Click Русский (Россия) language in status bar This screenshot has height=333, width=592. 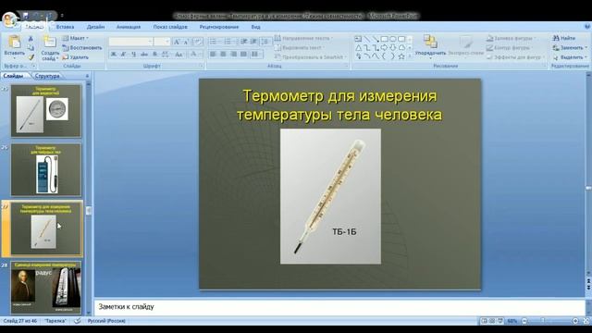pyautogui.click(x=106, y=321)
